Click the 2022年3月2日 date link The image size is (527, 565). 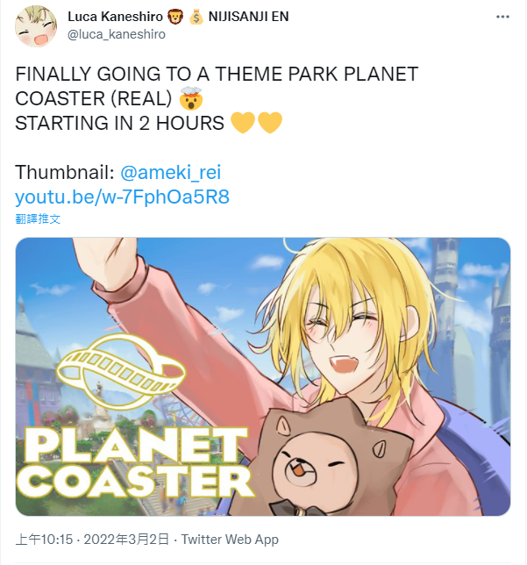tap(126, 540)
